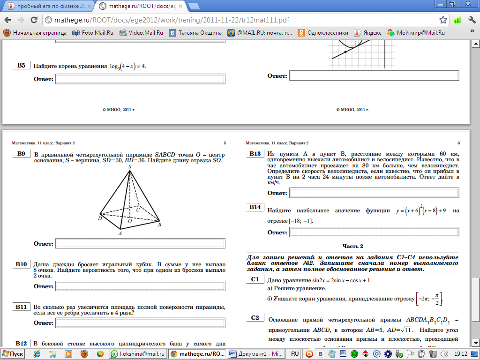
Task: Open a new browser tab
Action: pos(194,6)
